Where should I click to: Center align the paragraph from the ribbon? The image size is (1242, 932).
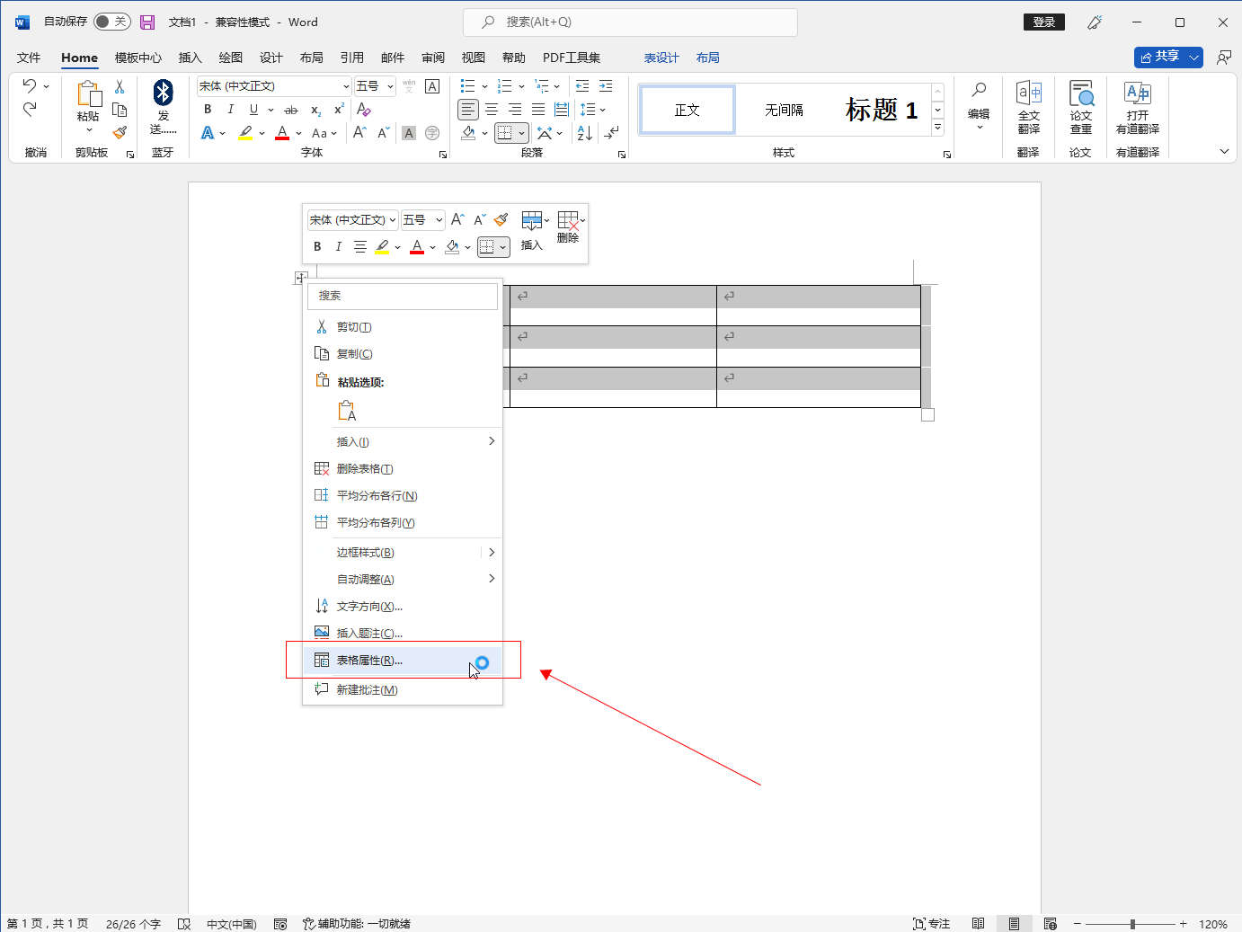point(492,110)
